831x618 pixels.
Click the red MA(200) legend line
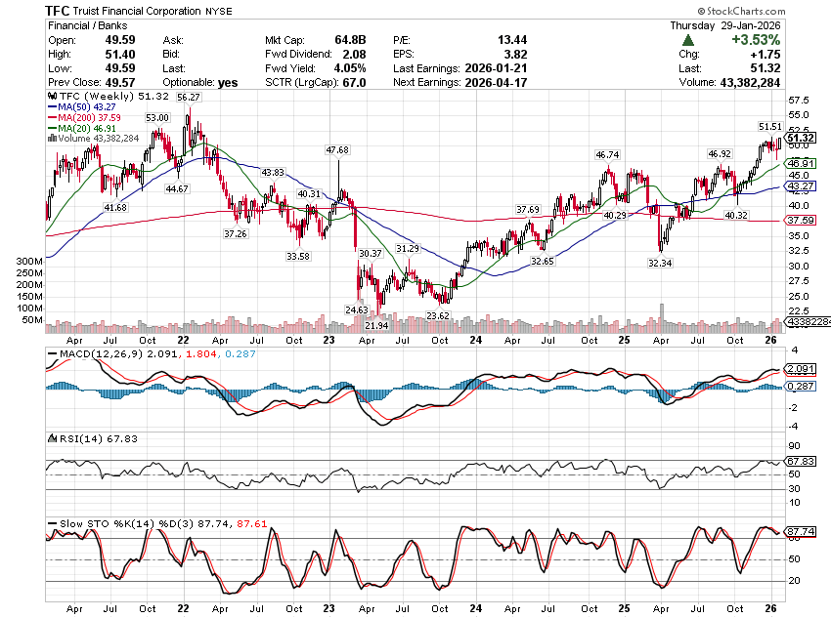coord(51,119)
